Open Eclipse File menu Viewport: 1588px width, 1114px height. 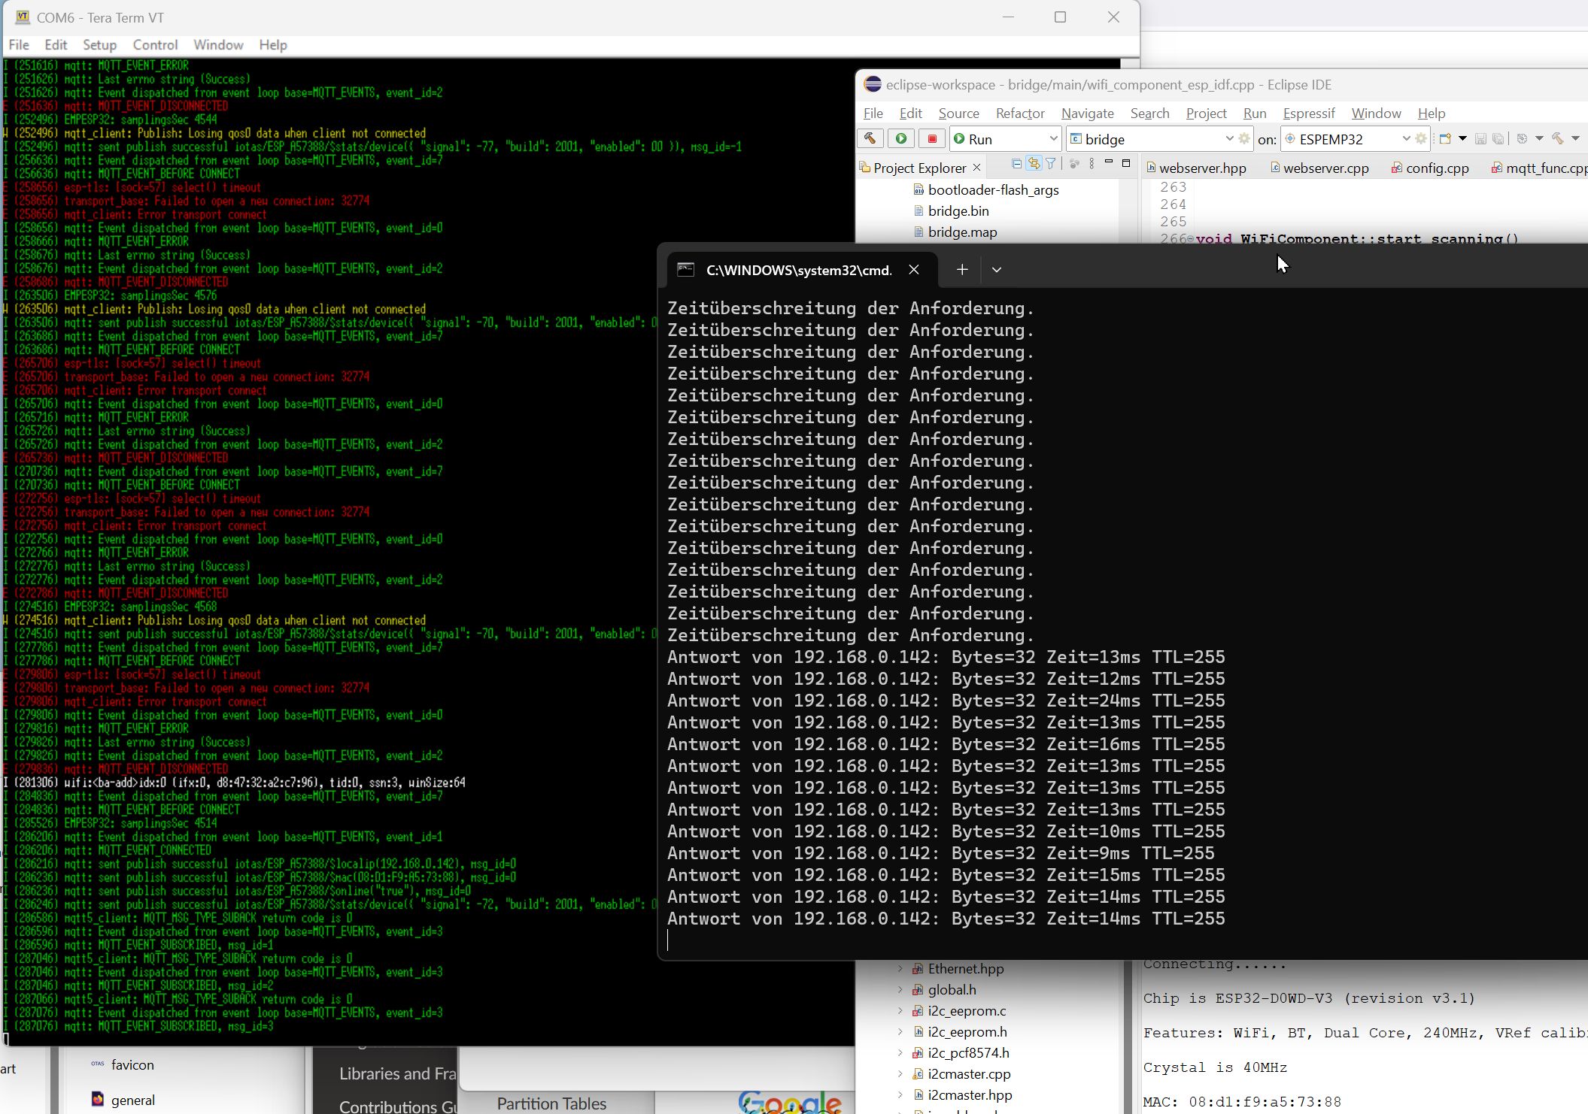pos(873,113)
